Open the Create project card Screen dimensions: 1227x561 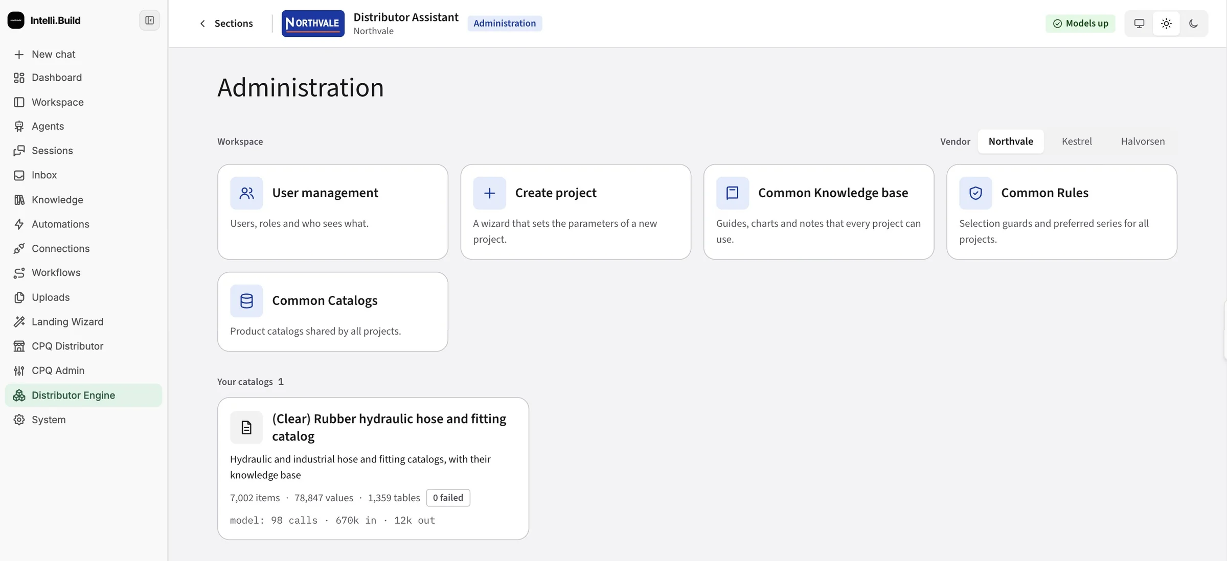click(576, 212)
